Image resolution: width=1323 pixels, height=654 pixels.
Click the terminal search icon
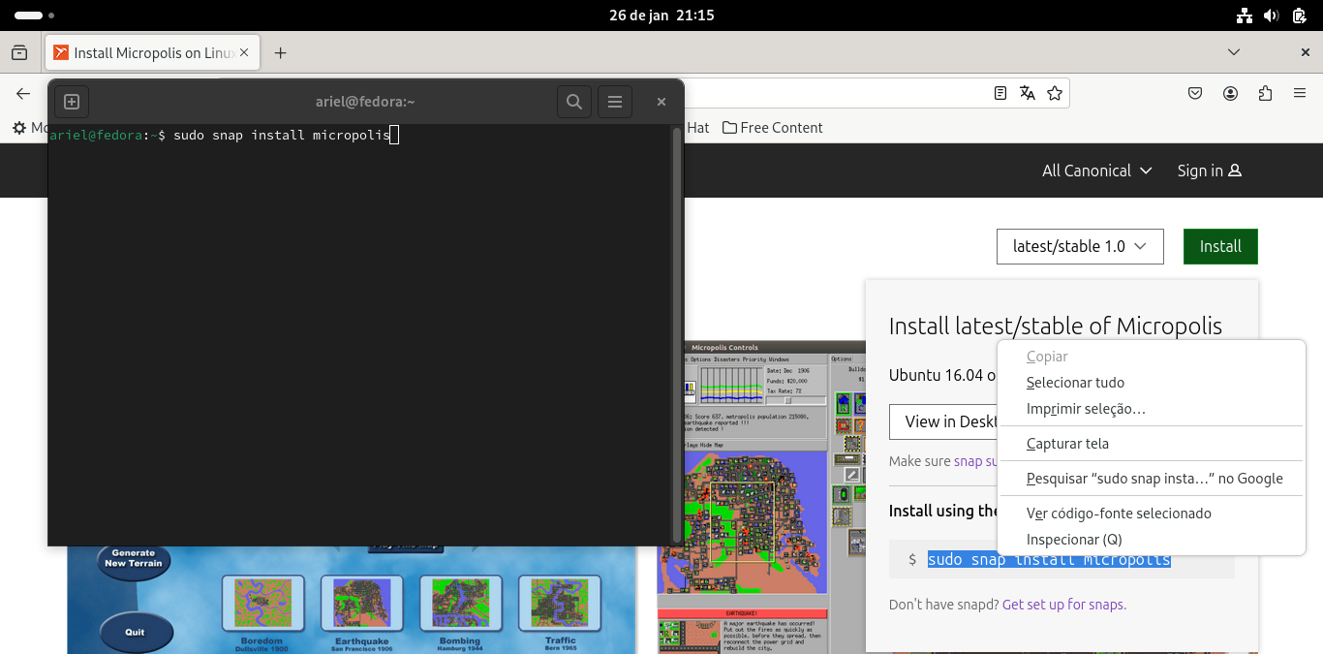pyautogui.click(x=573, y=101)
